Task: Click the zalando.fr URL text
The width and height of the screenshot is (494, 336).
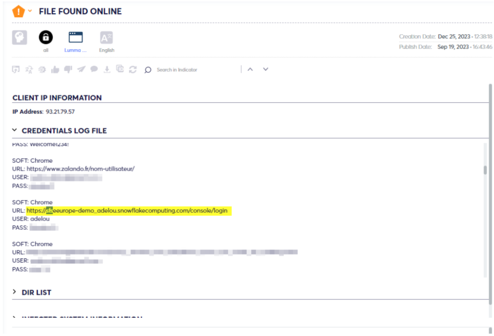Action: (x=81, y=169)
